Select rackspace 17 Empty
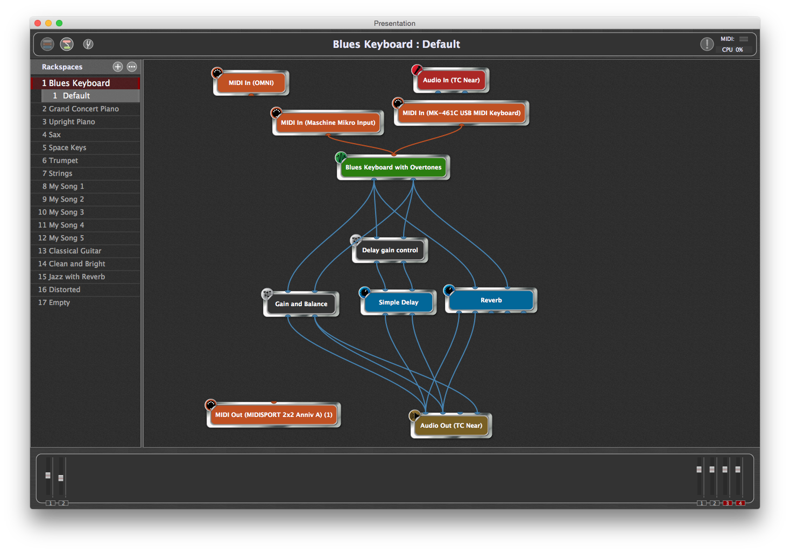The height and width of the screenshot is (552, 790). 86,302
